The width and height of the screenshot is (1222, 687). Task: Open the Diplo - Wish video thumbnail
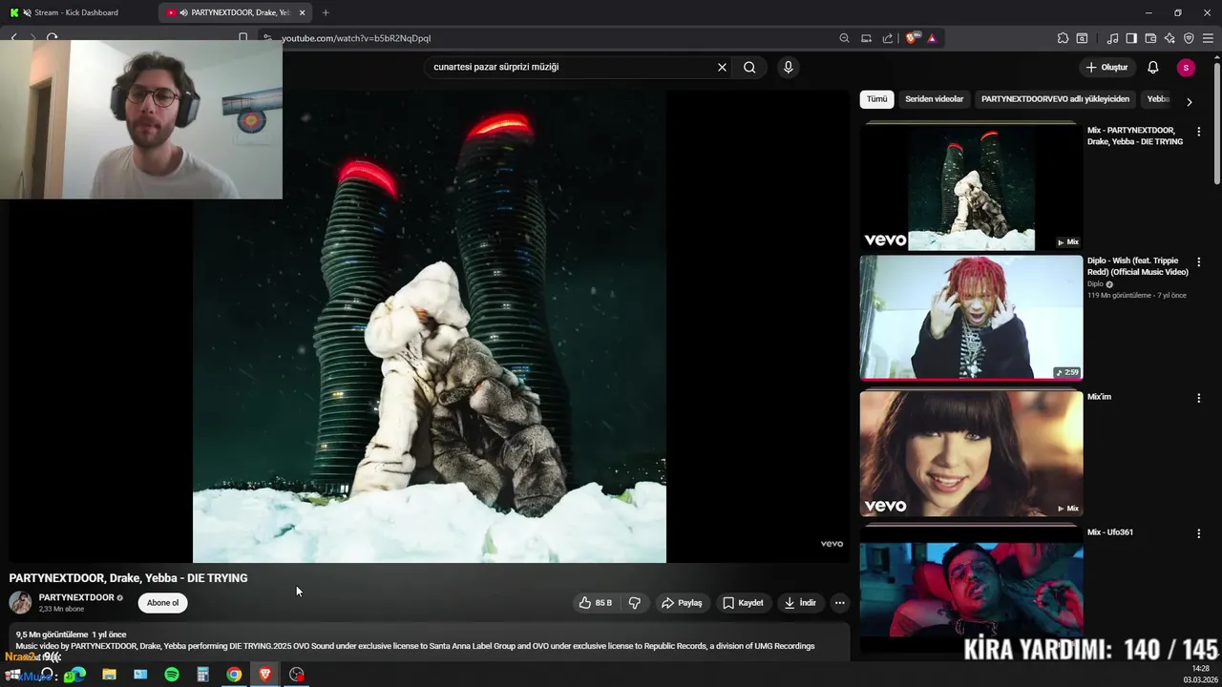(971, 318)
